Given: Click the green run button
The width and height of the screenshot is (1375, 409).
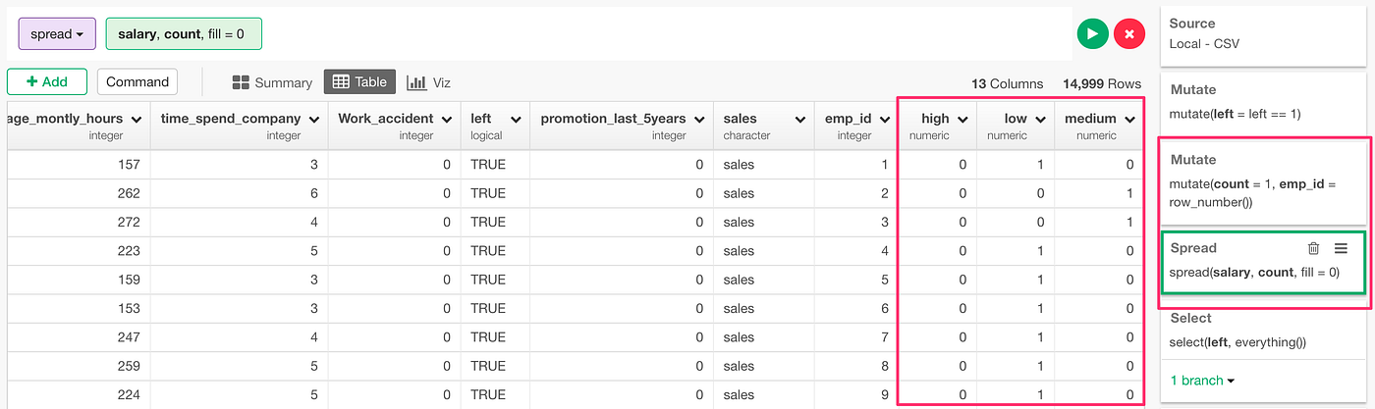Looking at the screenshot, I should pos(1092,34).
